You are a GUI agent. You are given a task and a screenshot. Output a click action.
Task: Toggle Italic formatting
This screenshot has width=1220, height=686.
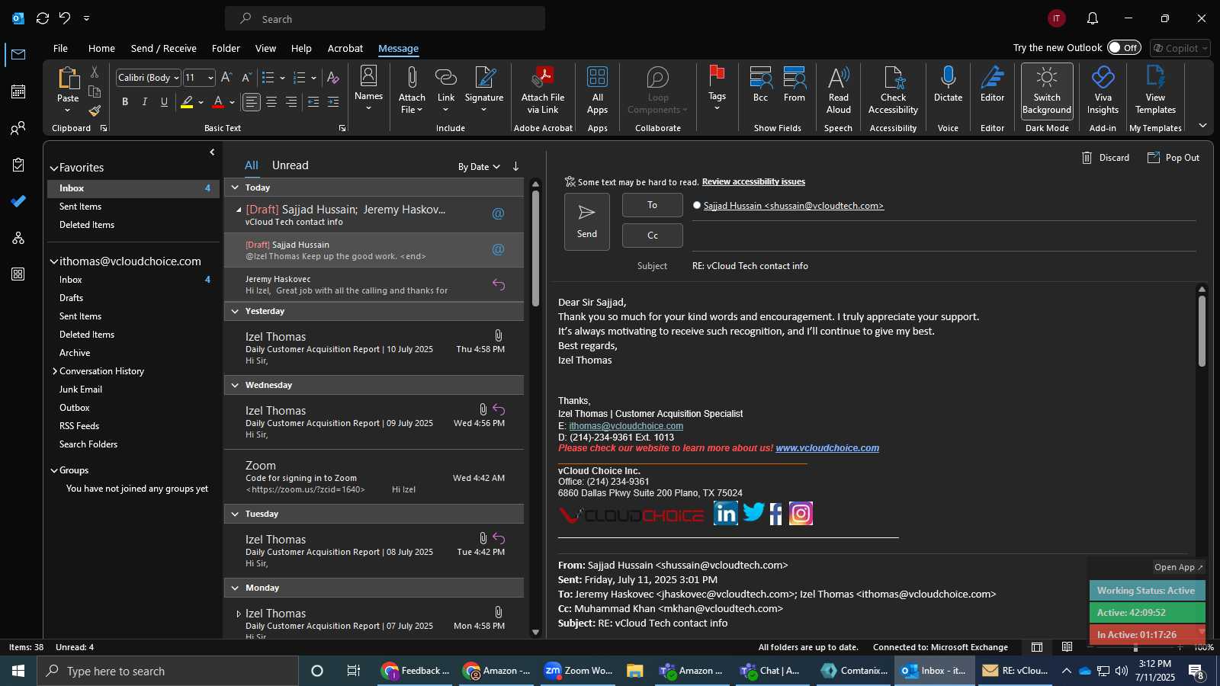pos(144,102)
